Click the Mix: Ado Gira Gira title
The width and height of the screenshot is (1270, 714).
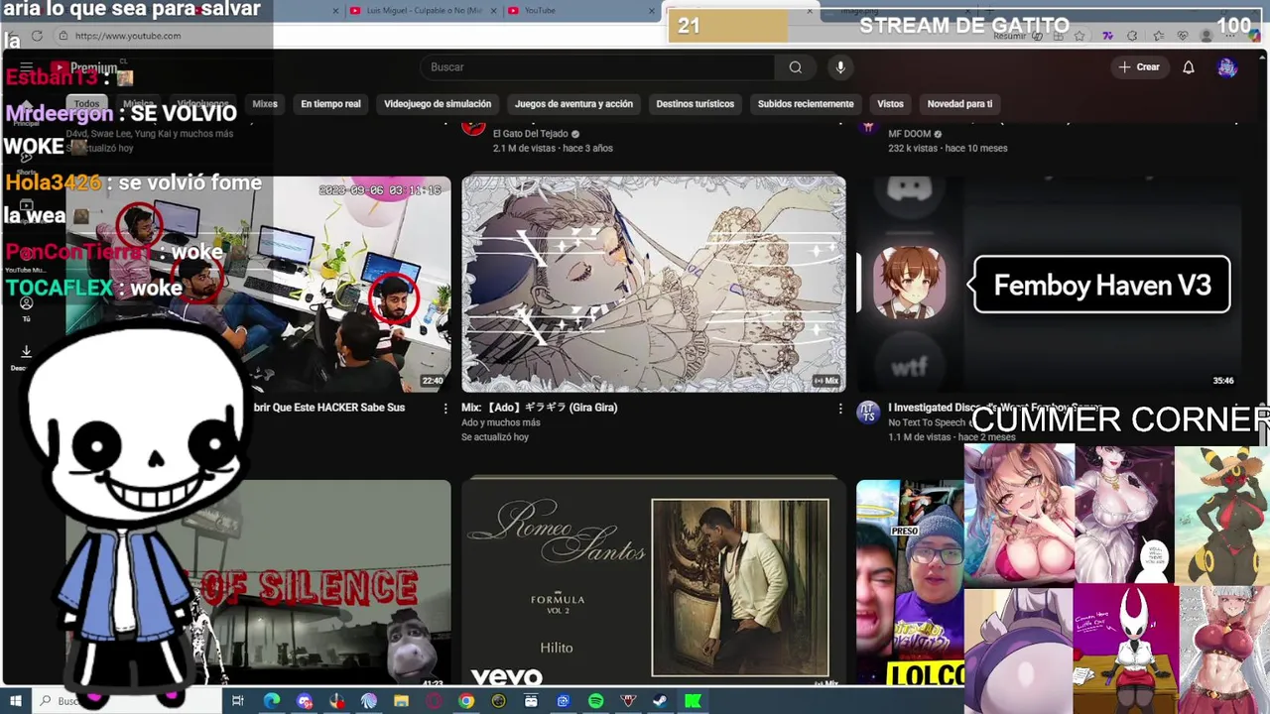click(539, 408)
